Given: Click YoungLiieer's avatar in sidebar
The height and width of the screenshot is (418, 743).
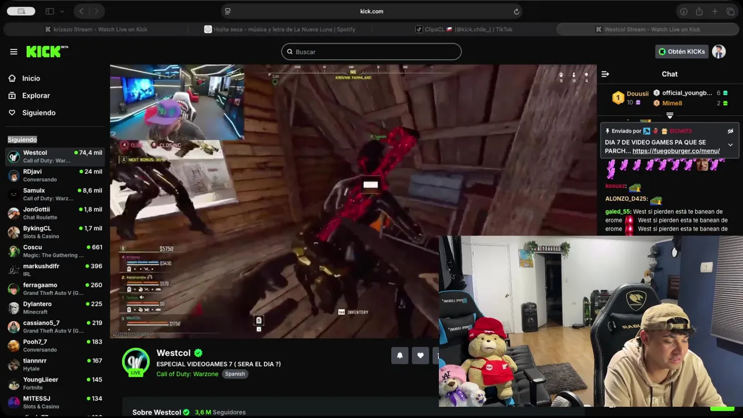Looking at the screenshot, I should tap(13, 384).
